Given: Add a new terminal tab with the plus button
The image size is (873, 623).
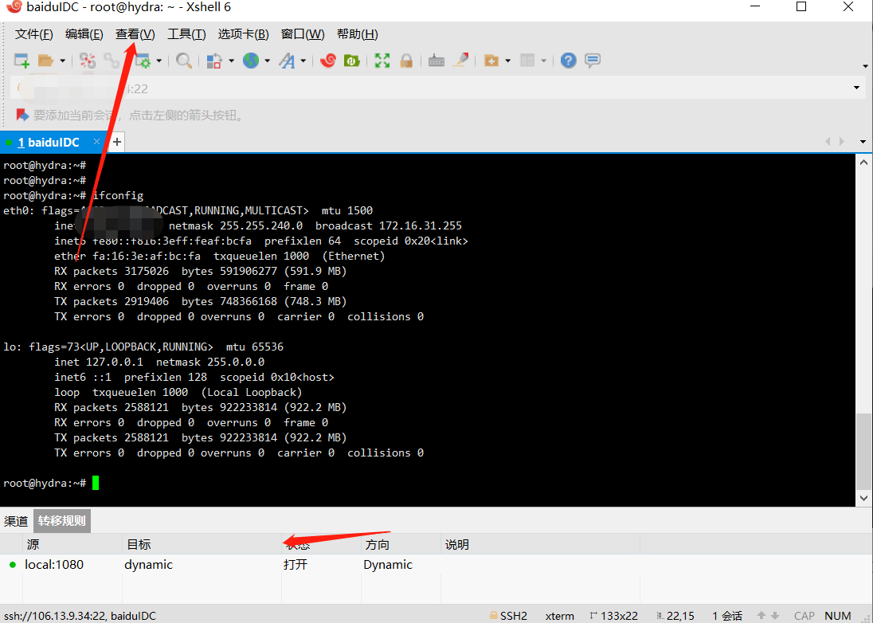Looking at the screenshot, I should pyautogui.click(x=116, y=141).
